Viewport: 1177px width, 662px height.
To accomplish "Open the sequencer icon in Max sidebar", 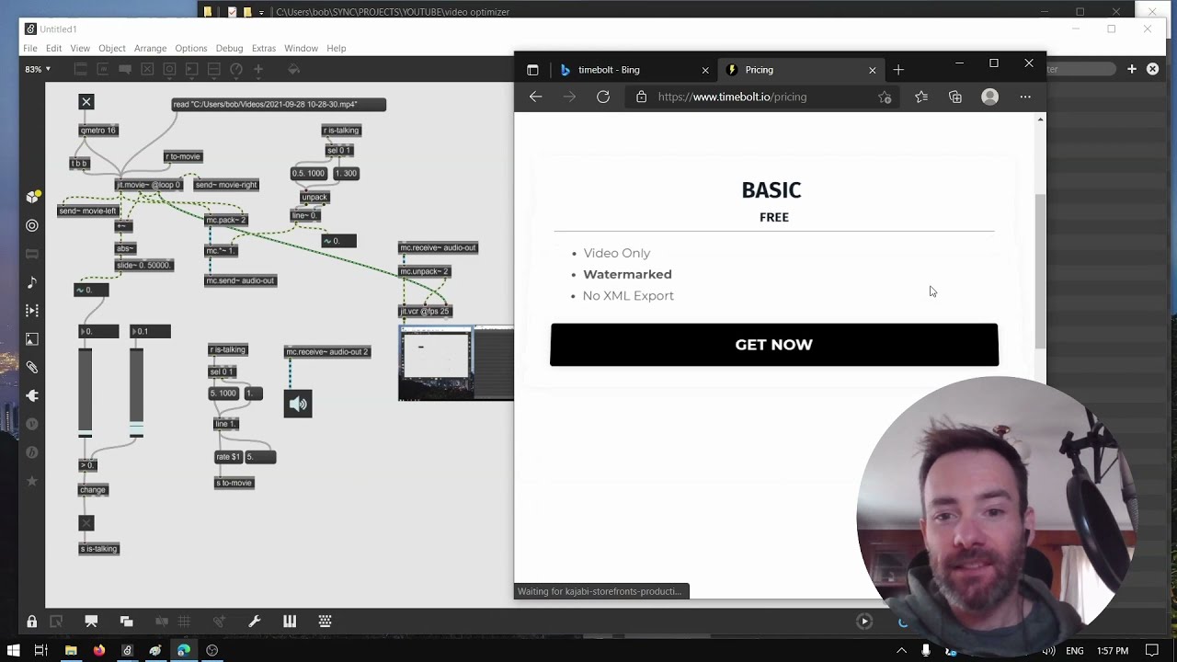I will (32, 311).
